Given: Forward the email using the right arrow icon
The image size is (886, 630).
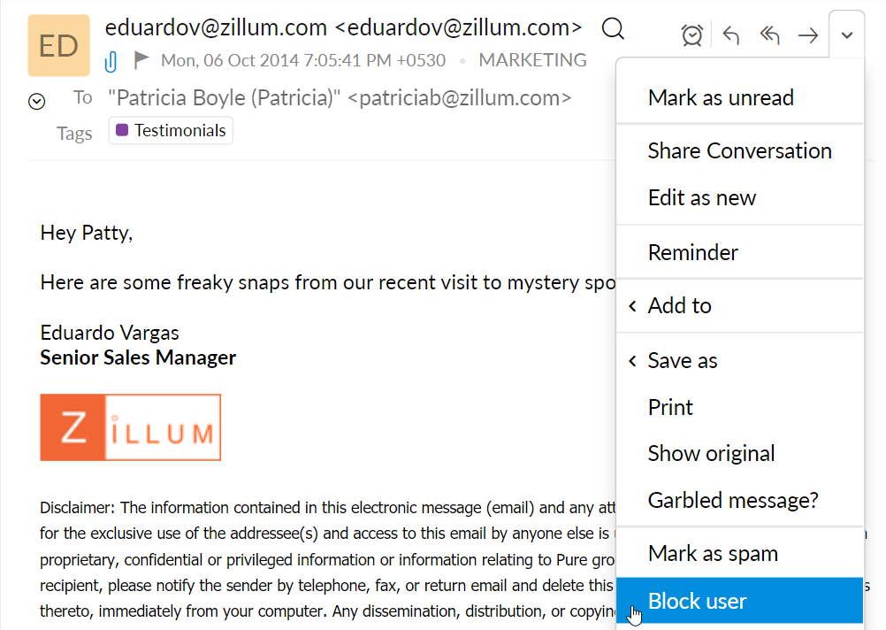Looking at the screenshot, I should (808, 35).
